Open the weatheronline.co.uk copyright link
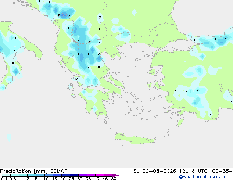The image size is (233, 180). click(202, 177)
